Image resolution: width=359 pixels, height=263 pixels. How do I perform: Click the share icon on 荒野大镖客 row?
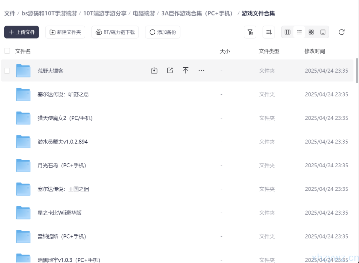point(170,70)
